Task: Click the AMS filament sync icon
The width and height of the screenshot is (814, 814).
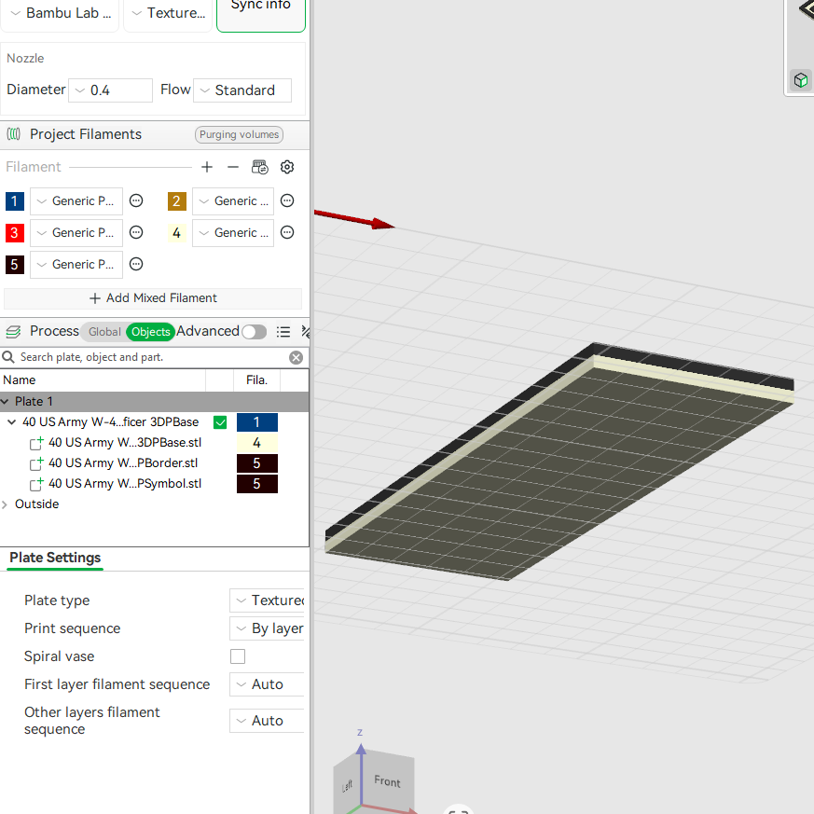Action: tap(260, 167)
